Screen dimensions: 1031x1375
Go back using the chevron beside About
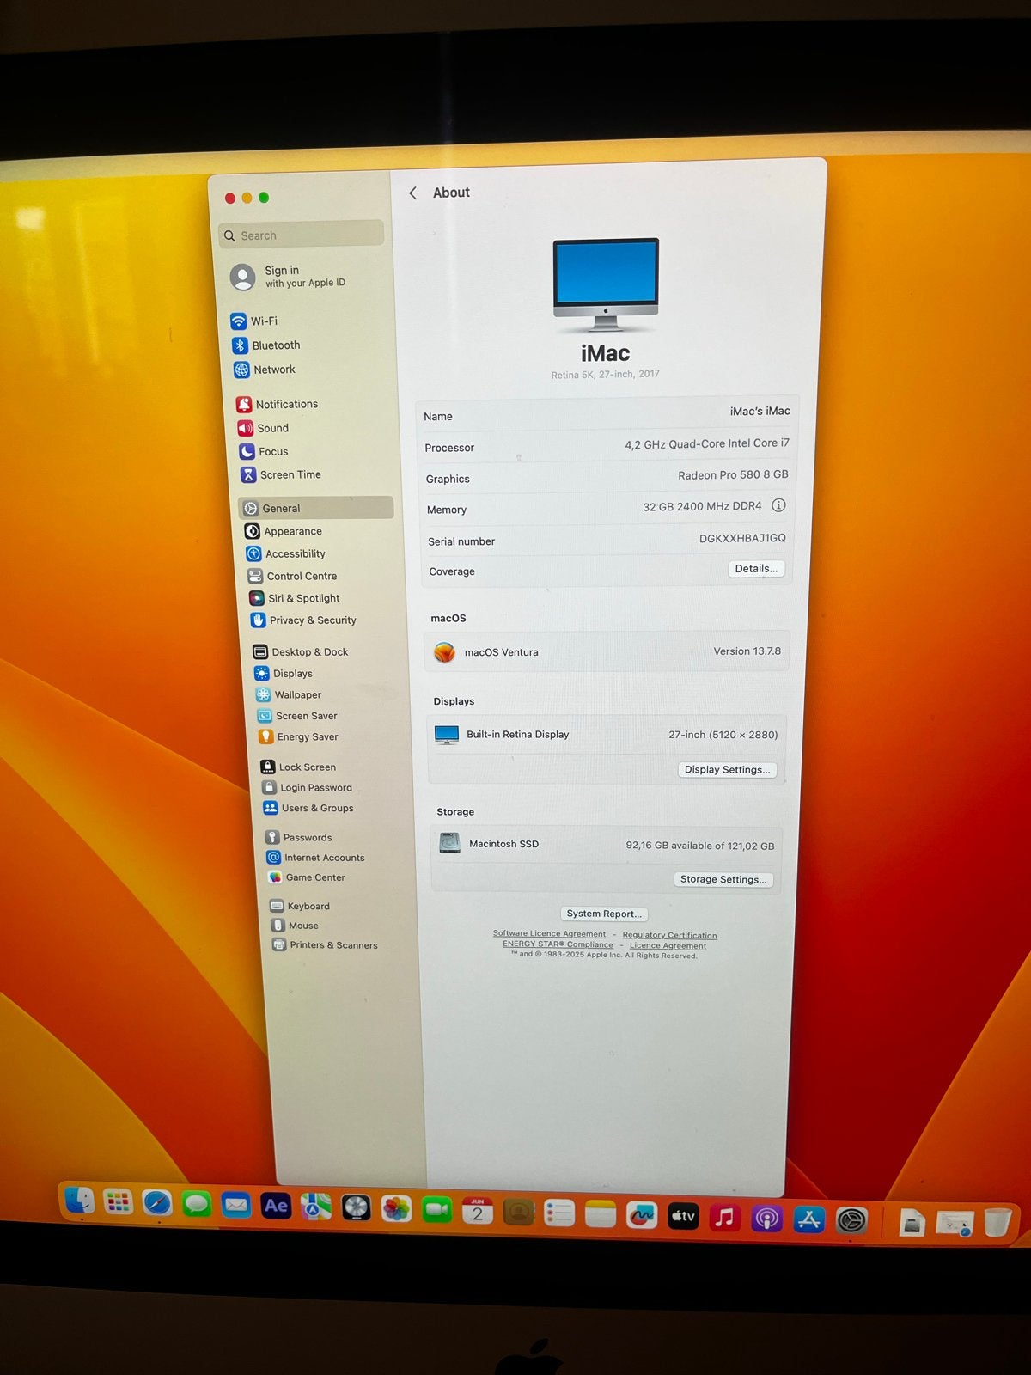coord(413,192)
